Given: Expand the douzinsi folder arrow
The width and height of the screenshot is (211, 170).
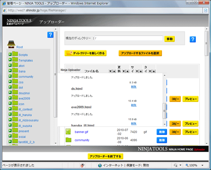Looking at the screenshot, I should click(x=10, y=92).
